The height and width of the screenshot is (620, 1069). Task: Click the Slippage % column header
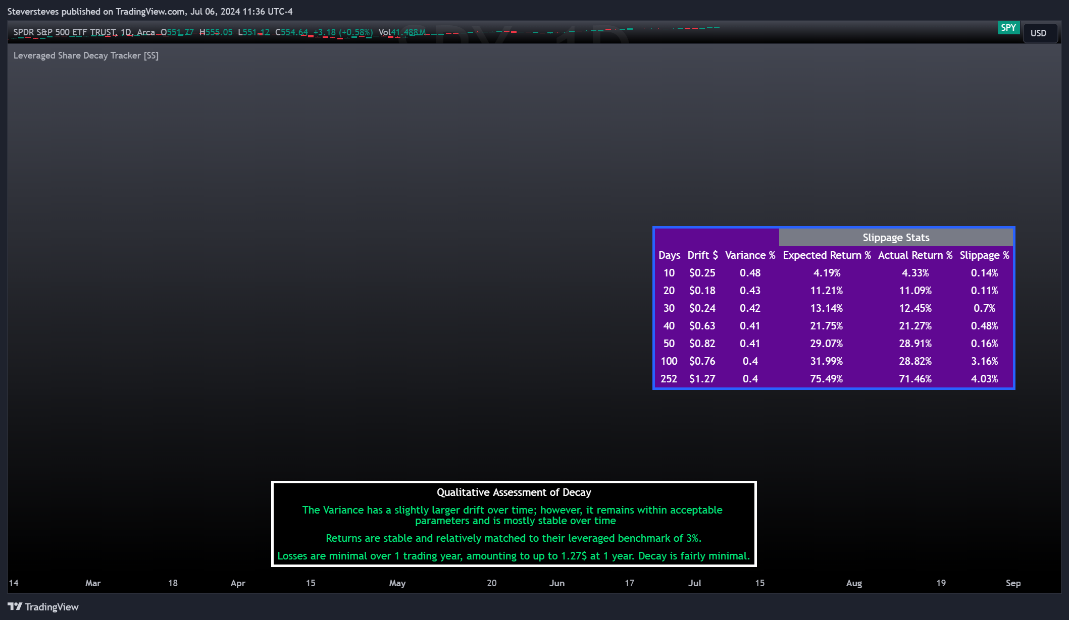(x=984, y=255)
